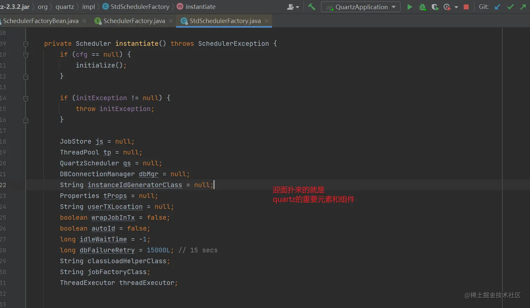The width and height of the screenshot is (530, 308).
Task: Click the wrapJobInTx variable
Action: pos(113,217)
